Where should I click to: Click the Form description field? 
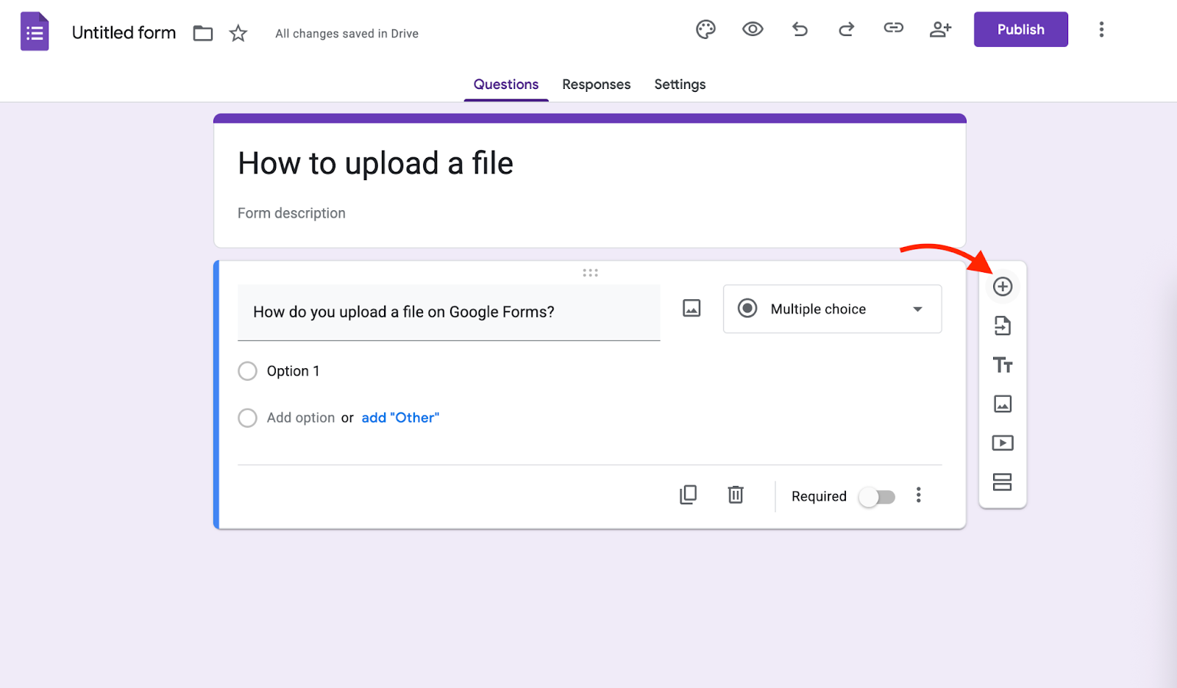pos(291,213)
